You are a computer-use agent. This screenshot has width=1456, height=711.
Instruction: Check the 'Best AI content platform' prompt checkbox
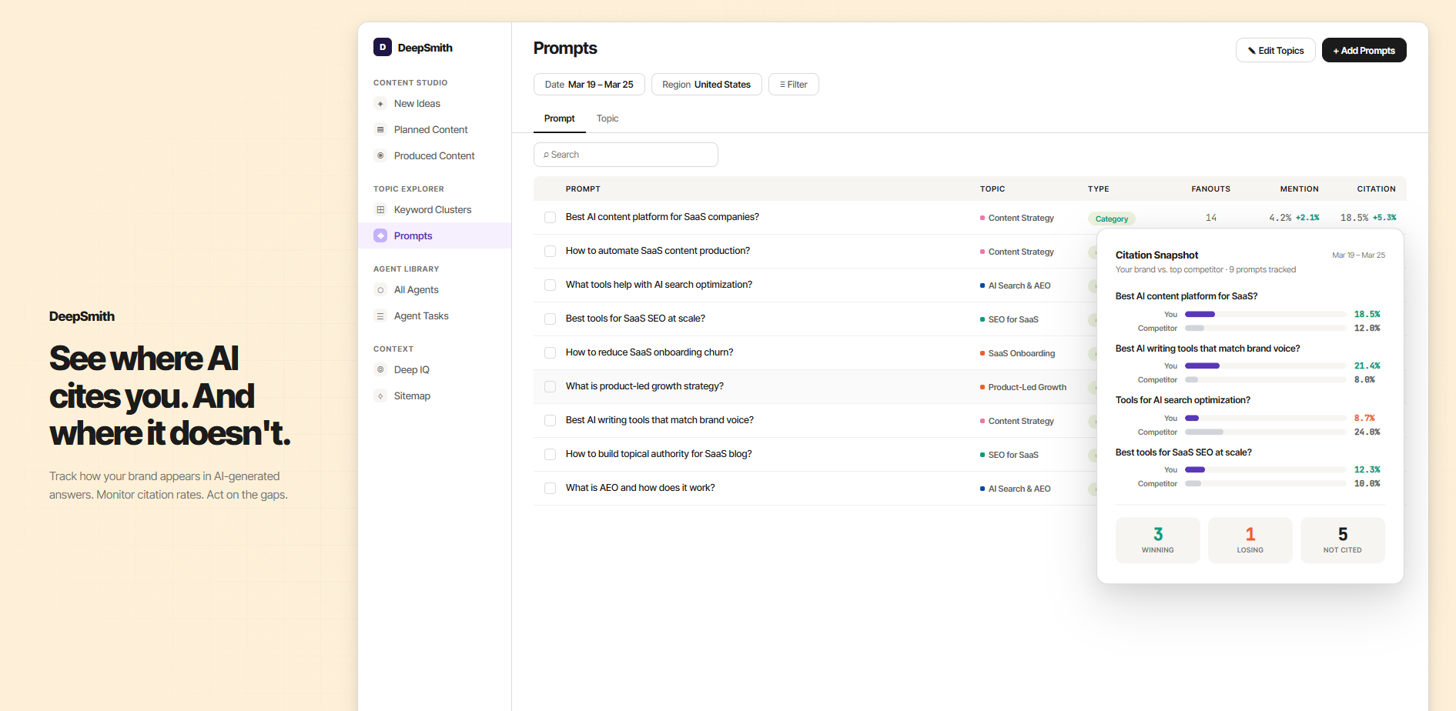tap(550, 218)
